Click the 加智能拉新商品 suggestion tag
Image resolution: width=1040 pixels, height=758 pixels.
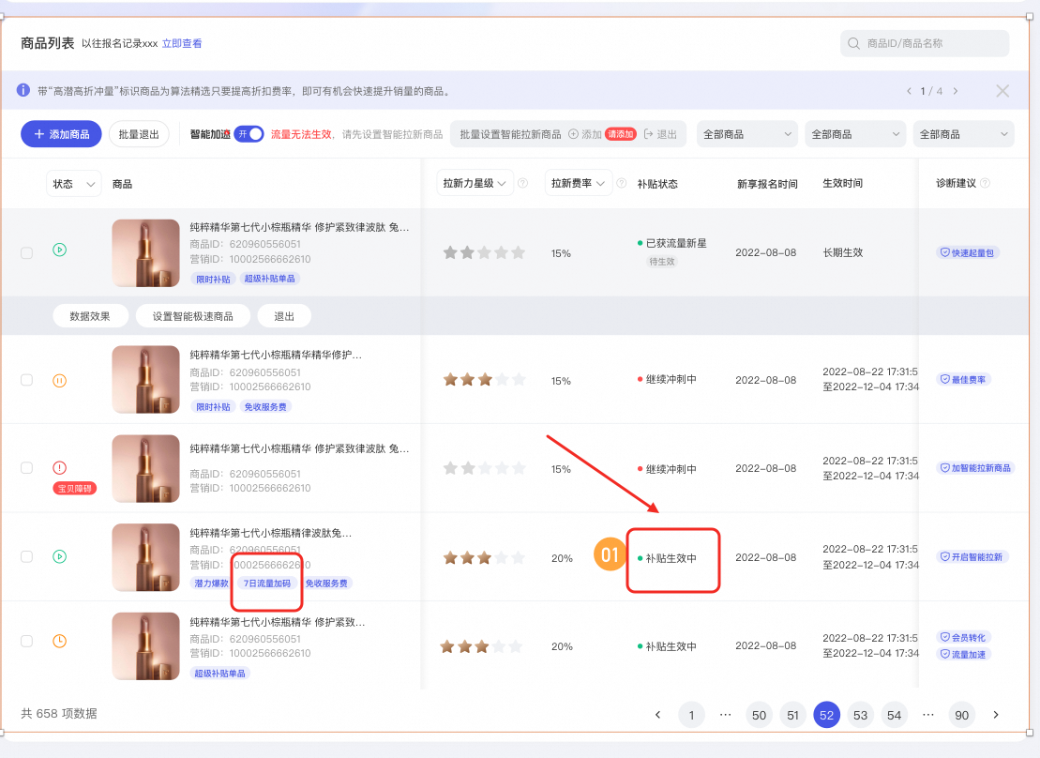click(975, 468)
